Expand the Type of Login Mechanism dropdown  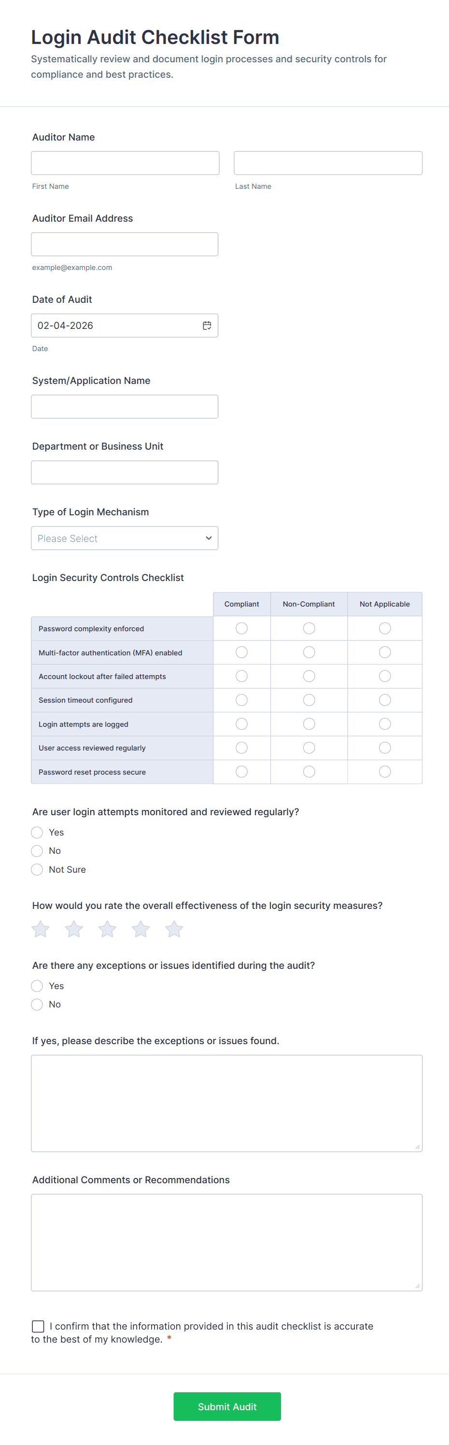pos(125,538)
